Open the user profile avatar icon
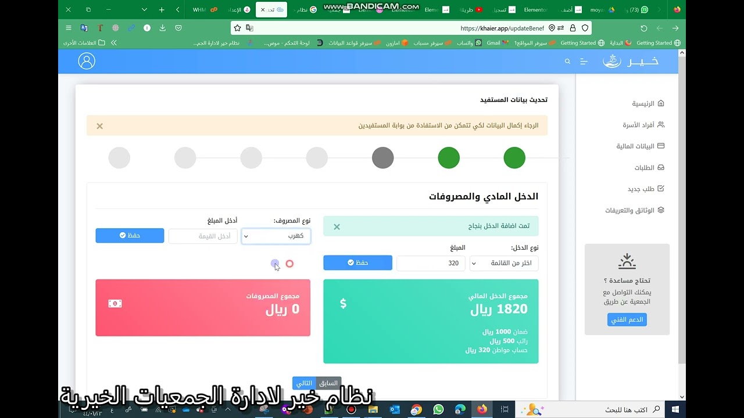Image resolution: width=744 pixels, height=418 pixels. (x=87, y=61)
